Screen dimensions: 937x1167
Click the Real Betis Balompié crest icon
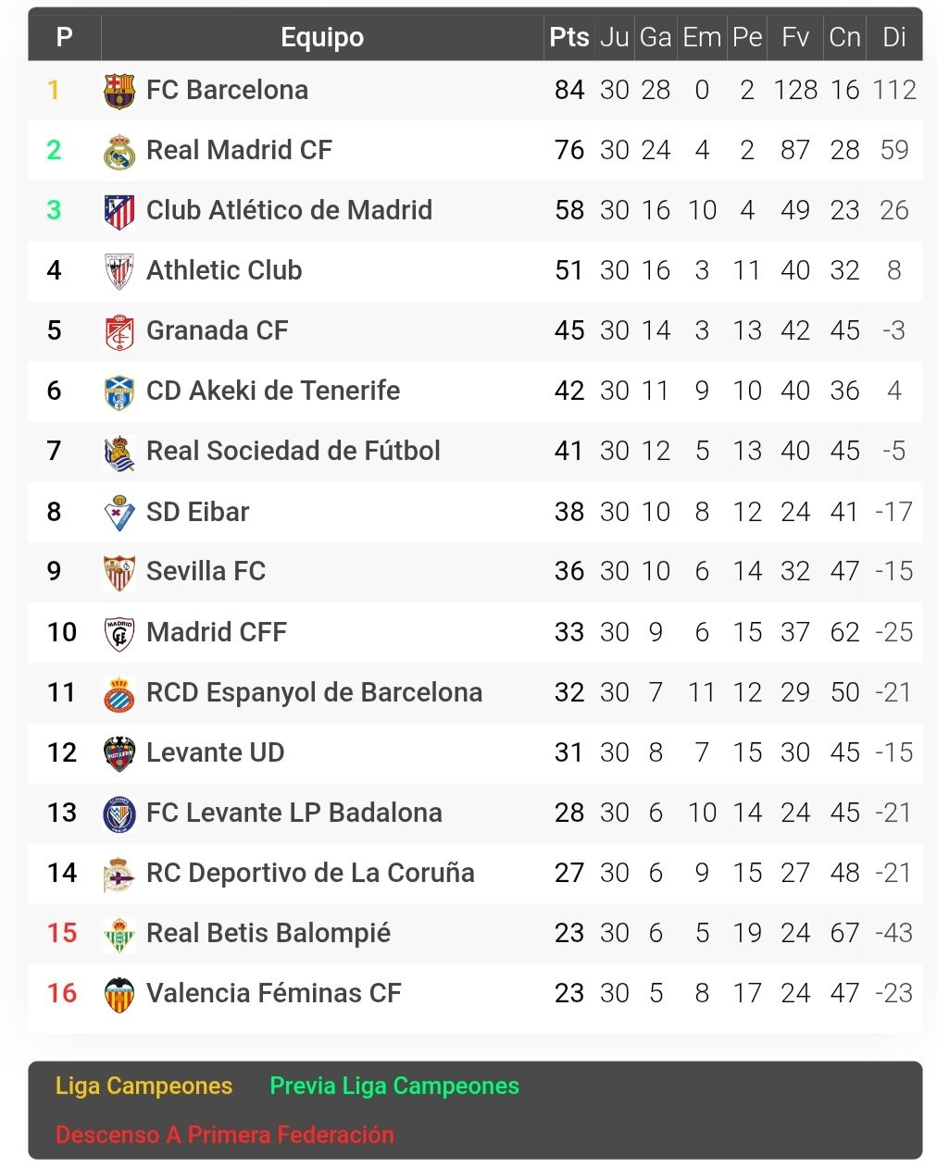click(x=119, y=934)
